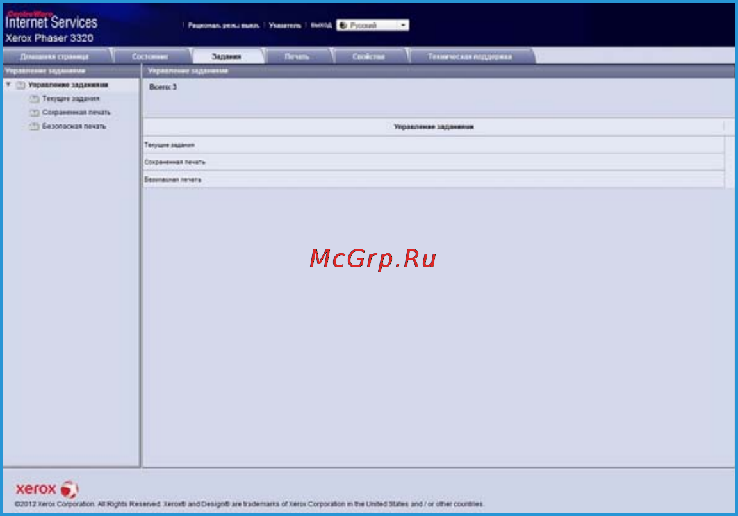Open Сохраненная печать in the sidebar tree
Image resolution: width=738 pixels, height=516 pixels.
pos(76,112)
